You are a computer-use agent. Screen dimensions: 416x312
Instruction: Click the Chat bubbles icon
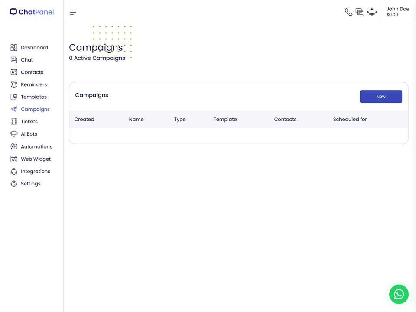[14, 60]
